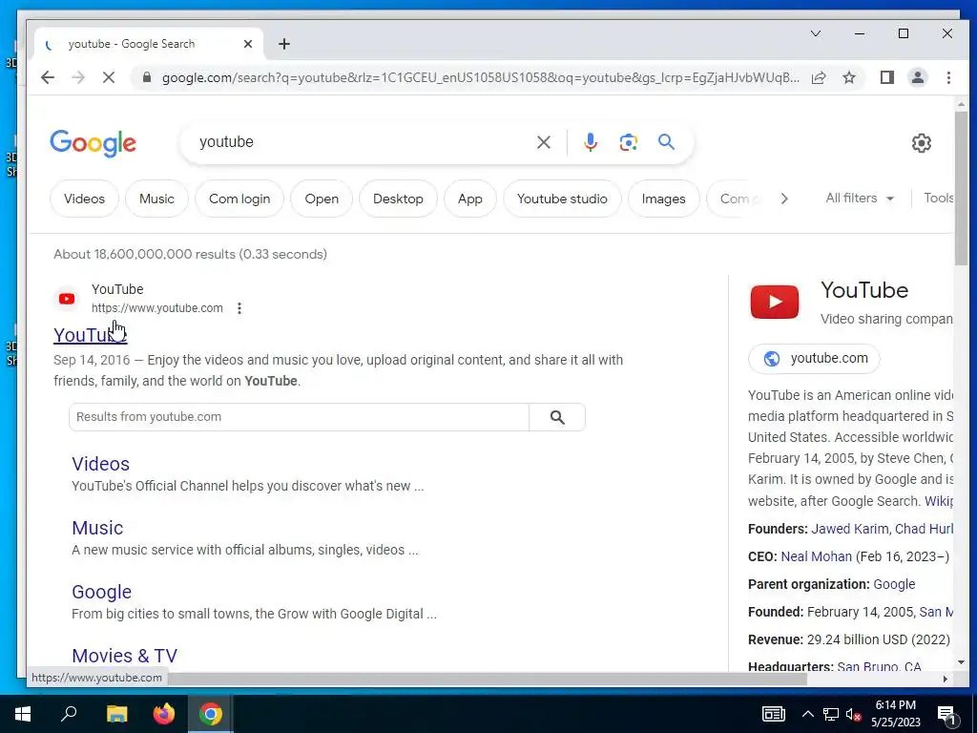The width and height of the screenshot is (977, 733).
Task: Click Results from youtube.com search field
Action: pos(299,417)
